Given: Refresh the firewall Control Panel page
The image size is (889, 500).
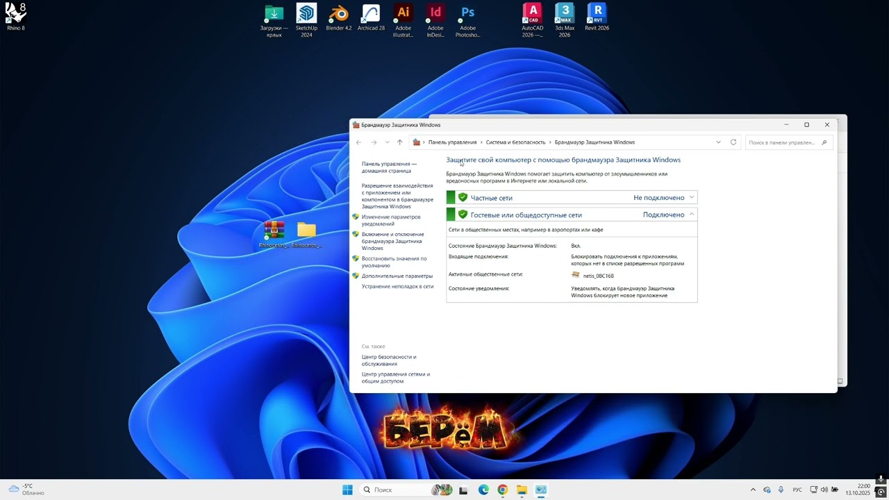Looking at the screenshot, I should [x=733, y=142].
